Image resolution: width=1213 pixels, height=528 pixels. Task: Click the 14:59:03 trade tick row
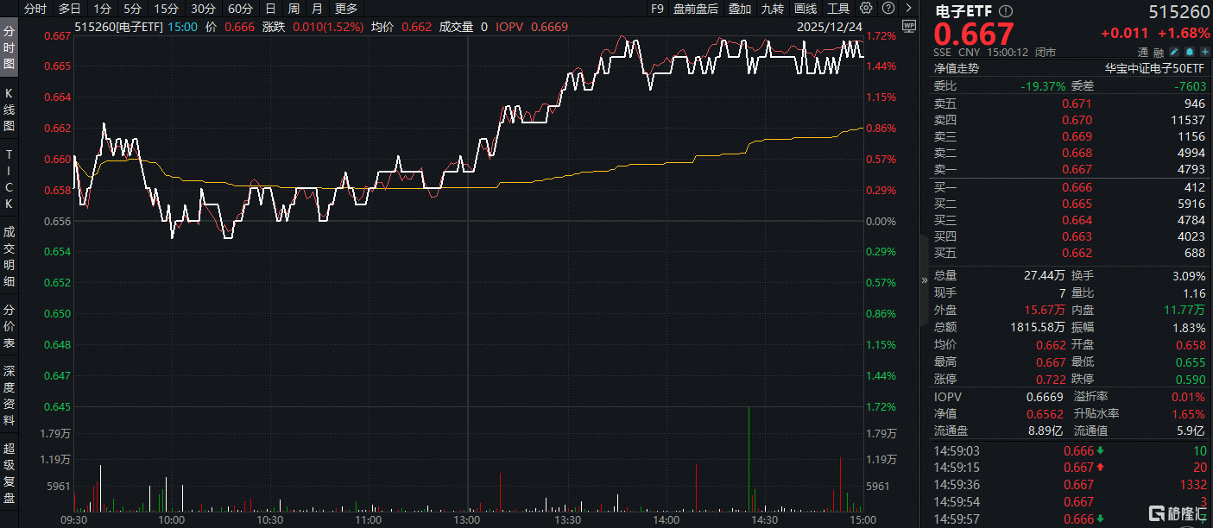[1071, 450]
